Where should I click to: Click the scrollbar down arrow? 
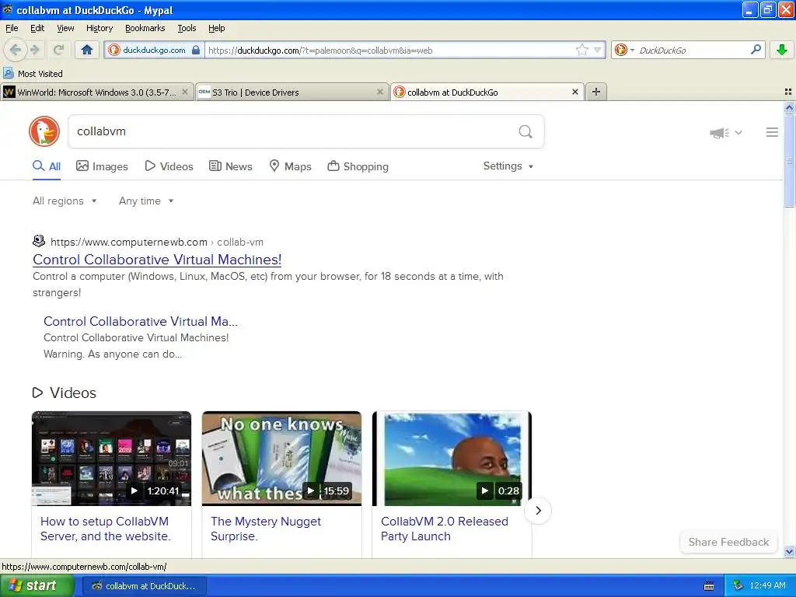point(789,551)
